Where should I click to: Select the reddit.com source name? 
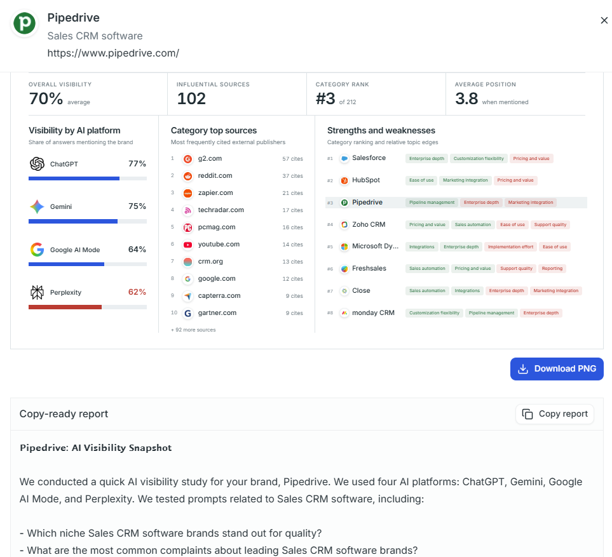tap(215, 175)
